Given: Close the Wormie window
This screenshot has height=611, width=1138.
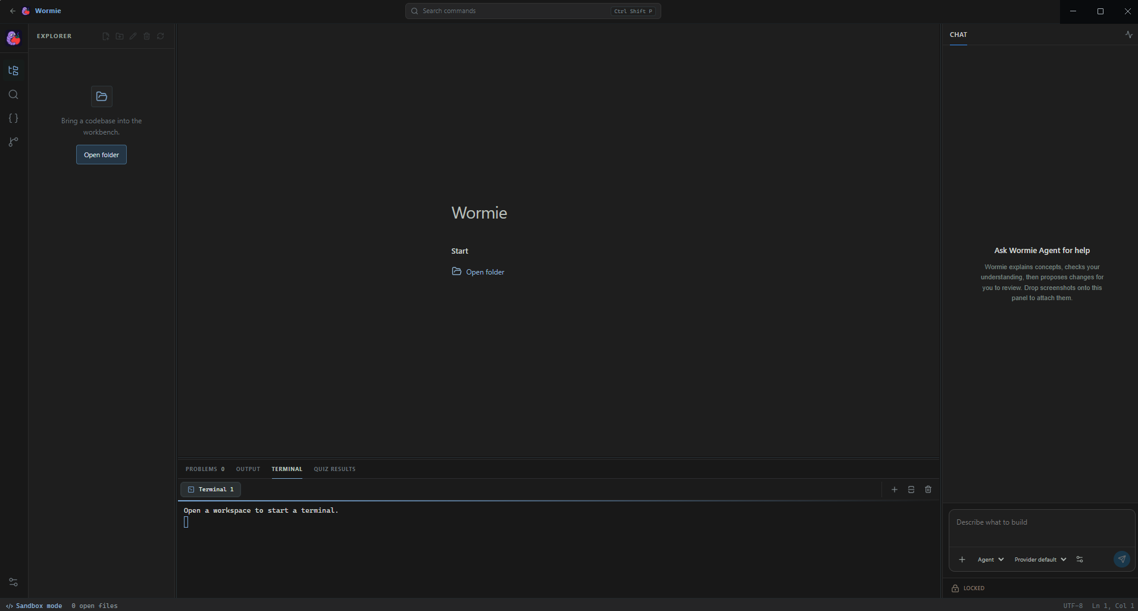Looking at the screenshot, I should pos(1127,11).
